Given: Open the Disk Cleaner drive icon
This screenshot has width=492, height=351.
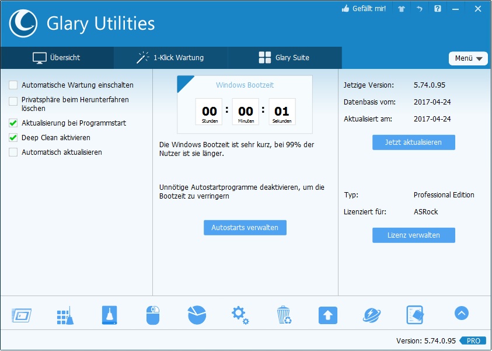Looking at the screenshot, I should pos(109,315).
